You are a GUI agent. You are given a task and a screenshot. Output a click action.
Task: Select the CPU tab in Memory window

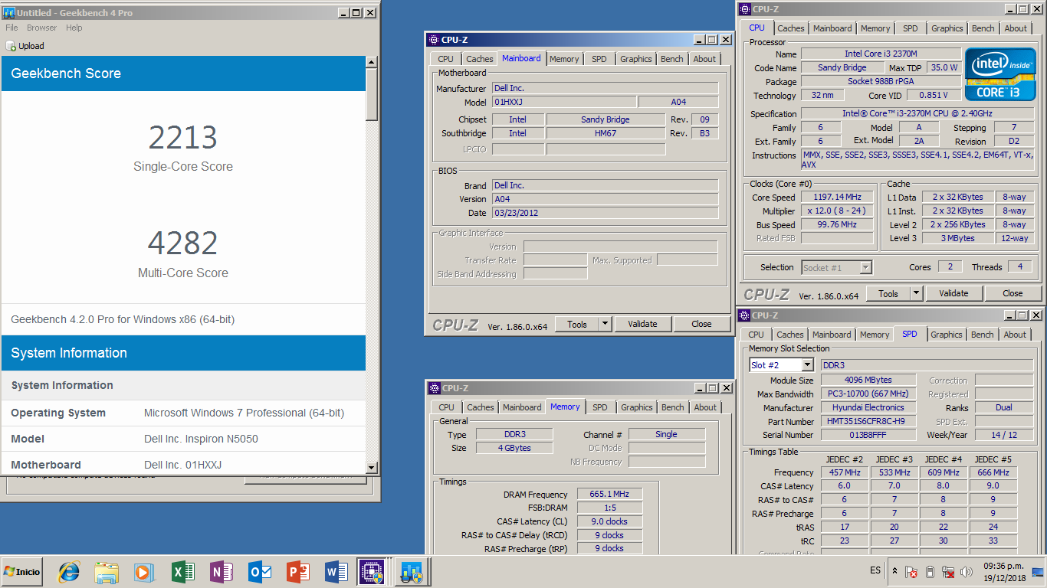coord(446,407)
